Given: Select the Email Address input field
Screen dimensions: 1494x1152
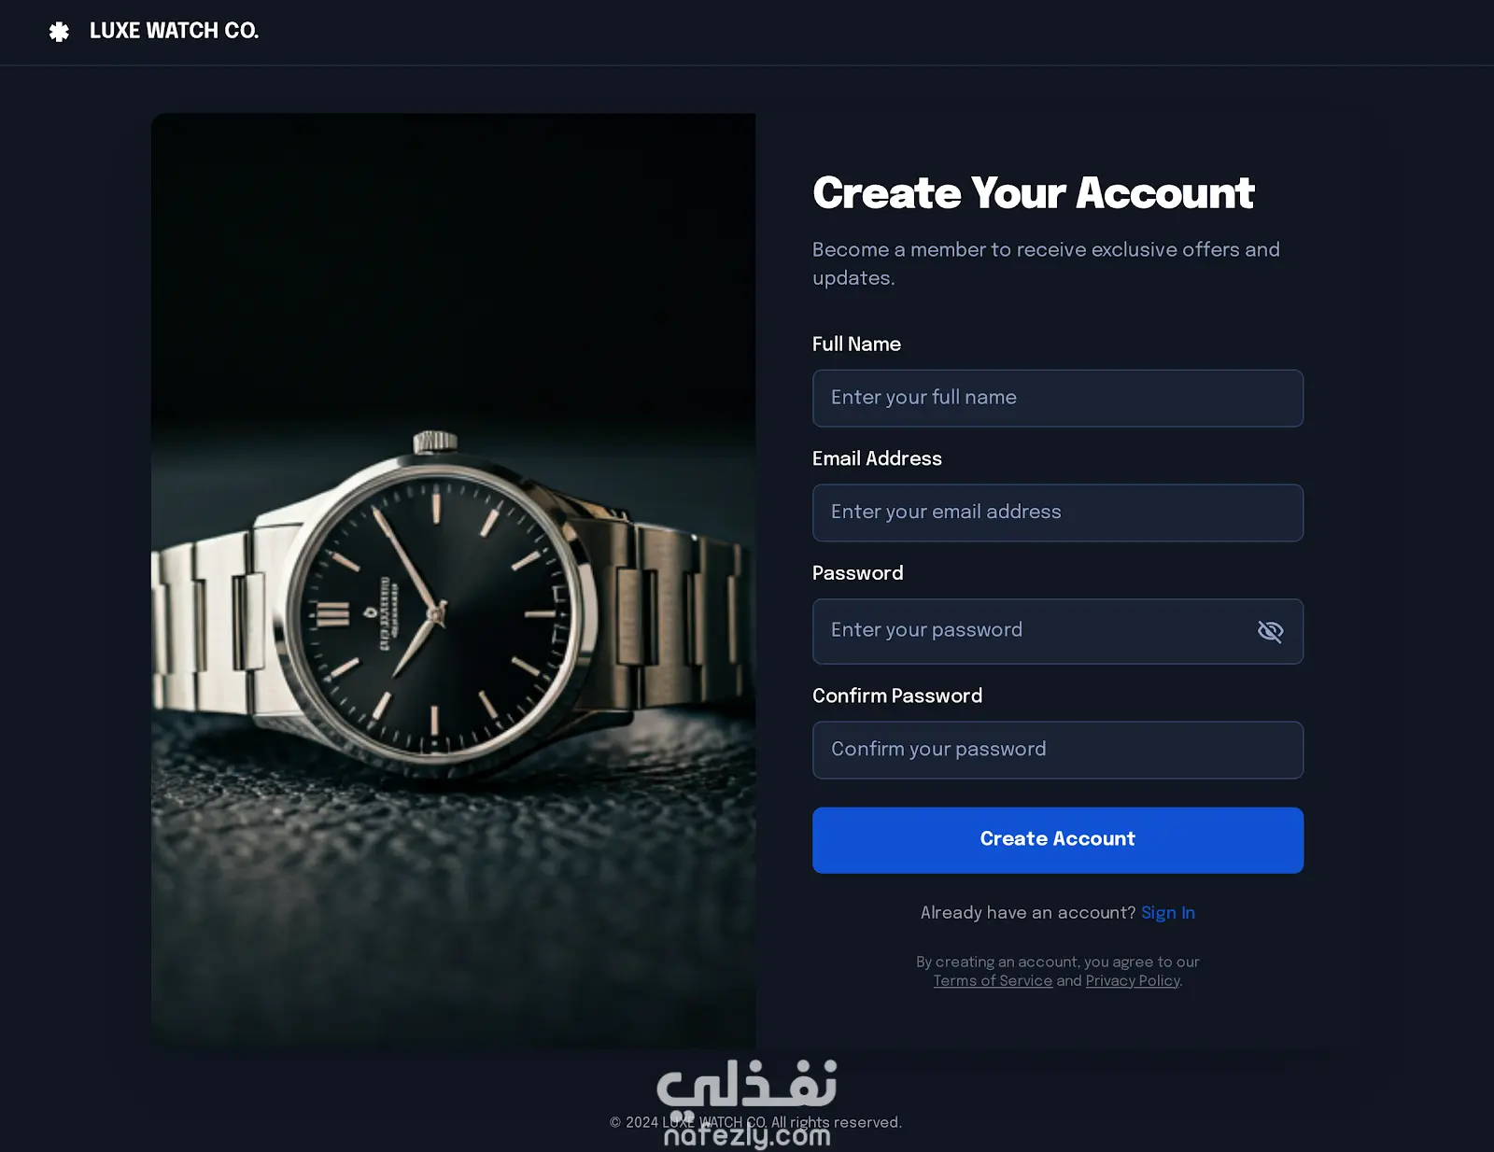Looking at the screenshot, I should (1057, 513).
